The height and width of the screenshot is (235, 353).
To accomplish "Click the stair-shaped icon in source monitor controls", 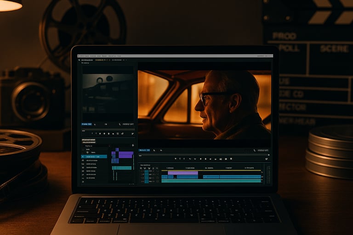I will [122, 133].
